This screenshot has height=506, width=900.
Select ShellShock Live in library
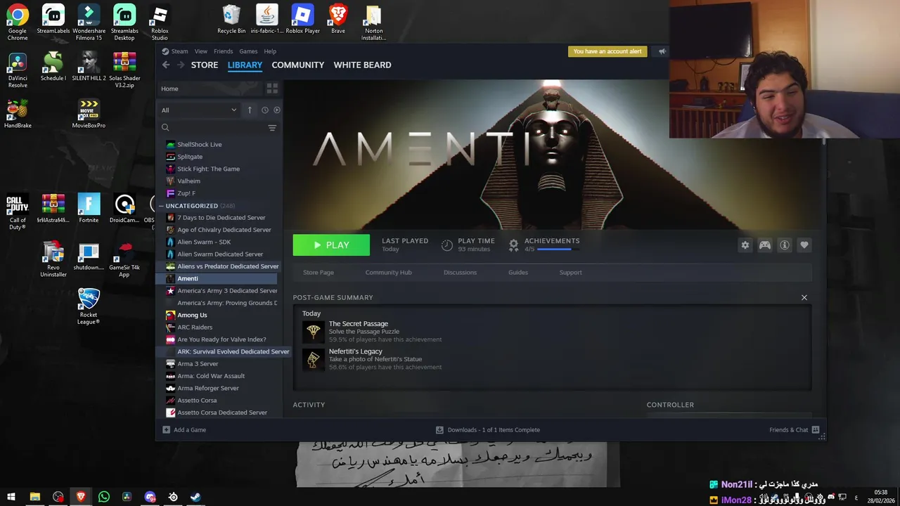(x=199, y=145)
